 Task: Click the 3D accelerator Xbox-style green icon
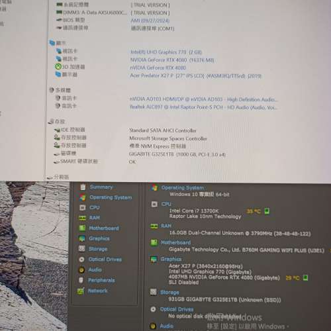[58, 66]
